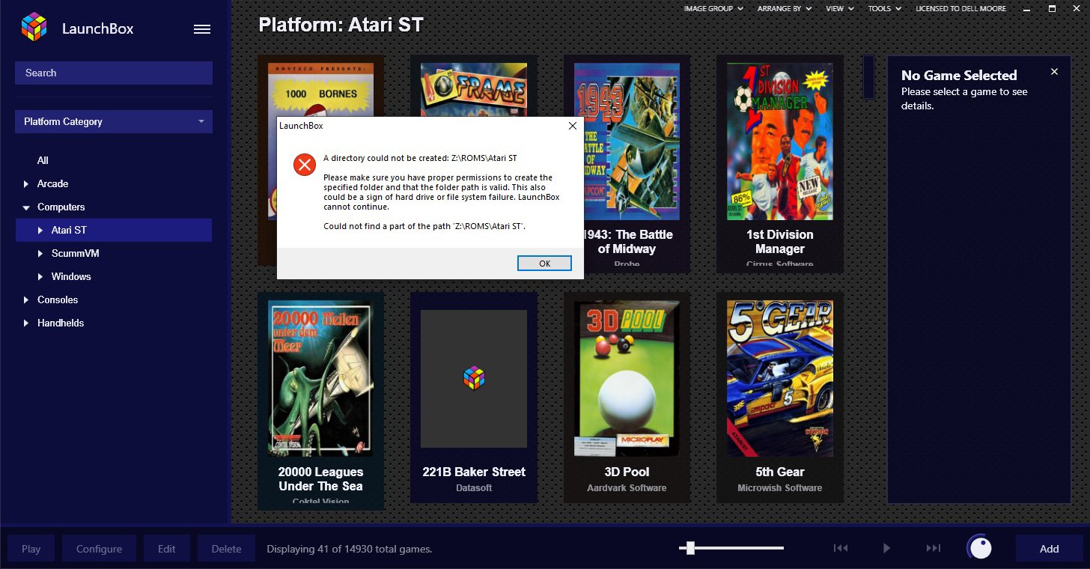Close the No Game Selected panel
This screenshot has width=1090, height=569.
pyautogui.click(x=1054, y=72)
